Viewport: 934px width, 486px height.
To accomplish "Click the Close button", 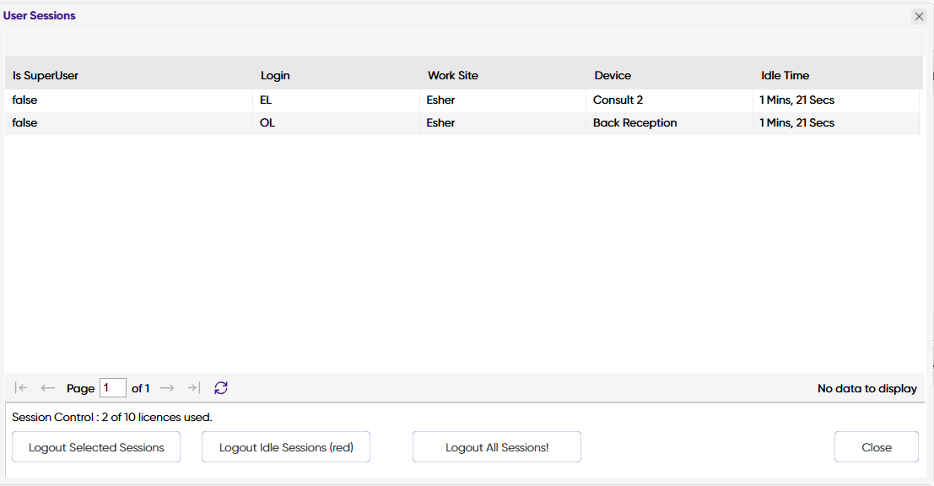I will coord(877,447).
